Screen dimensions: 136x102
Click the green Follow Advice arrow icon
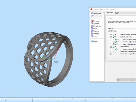click(x=118, y=80)
